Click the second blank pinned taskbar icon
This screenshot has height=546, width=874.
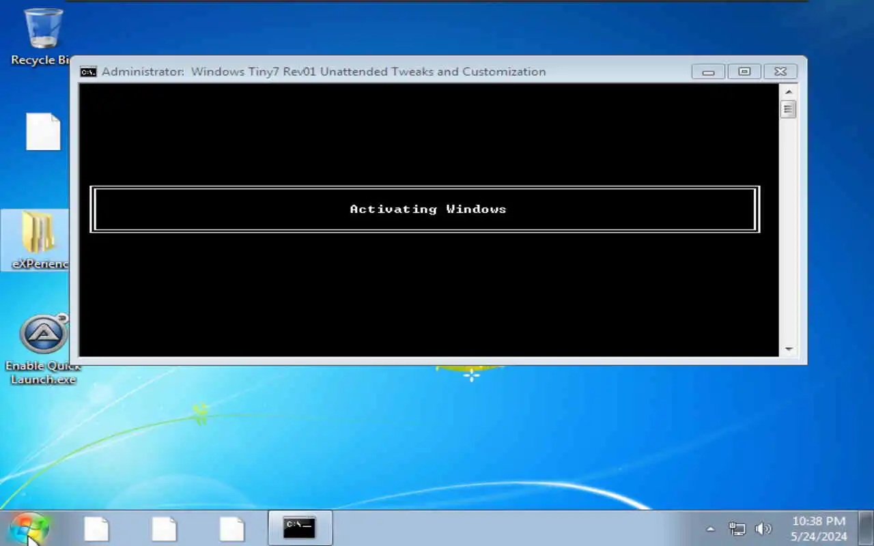coord(164,529)
